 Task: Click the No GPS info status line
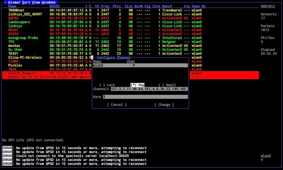(33, 140)
